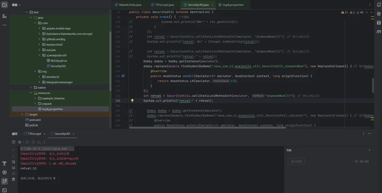Click the intention lightbulb on line 155
This screenshot has height=193, width=382.
132,101
